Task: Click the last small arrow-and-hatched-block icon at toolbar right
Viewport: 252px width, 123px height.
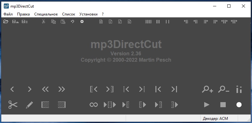Action: coord(234,22)
